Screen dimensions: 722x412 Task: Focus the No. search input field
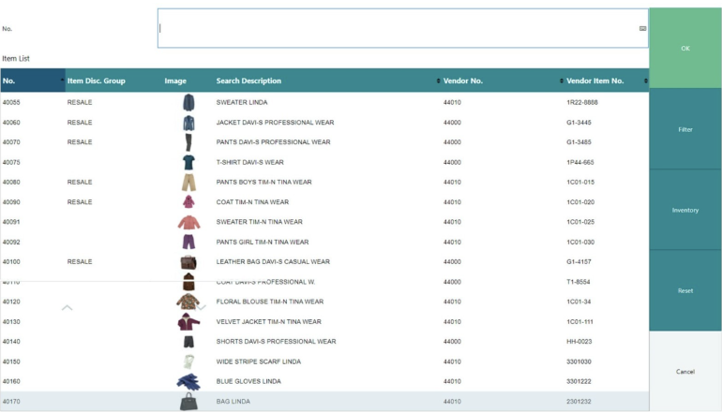click(394, 28)
